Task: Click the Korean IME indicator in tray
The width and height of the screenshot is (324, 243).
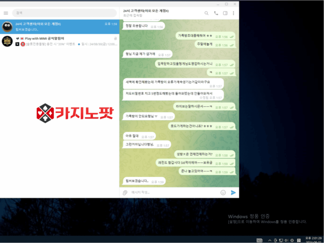Action: tap(299, 240)
